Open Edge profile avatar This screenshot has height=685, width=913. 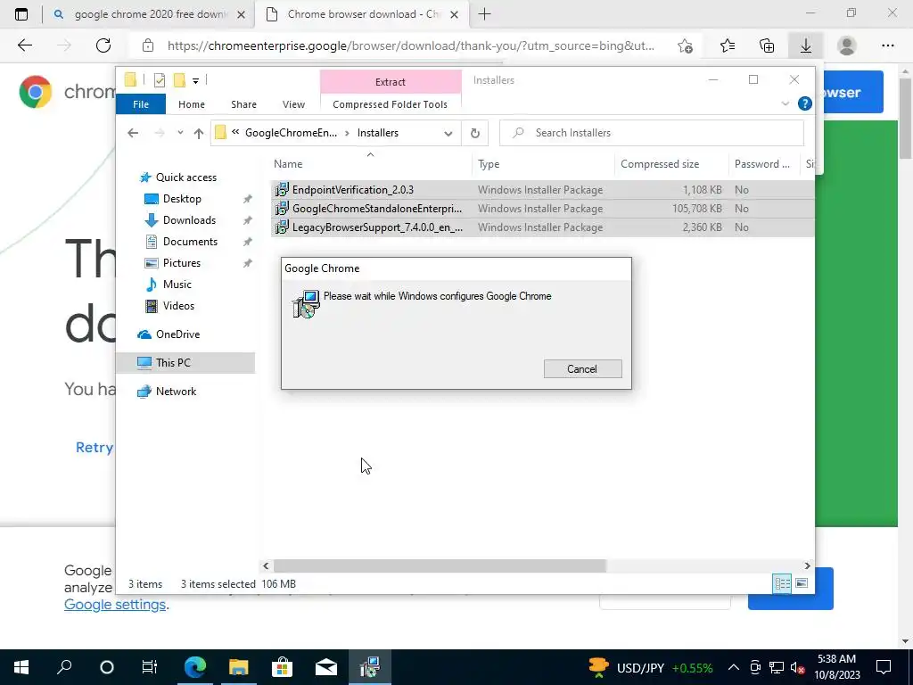847,45
